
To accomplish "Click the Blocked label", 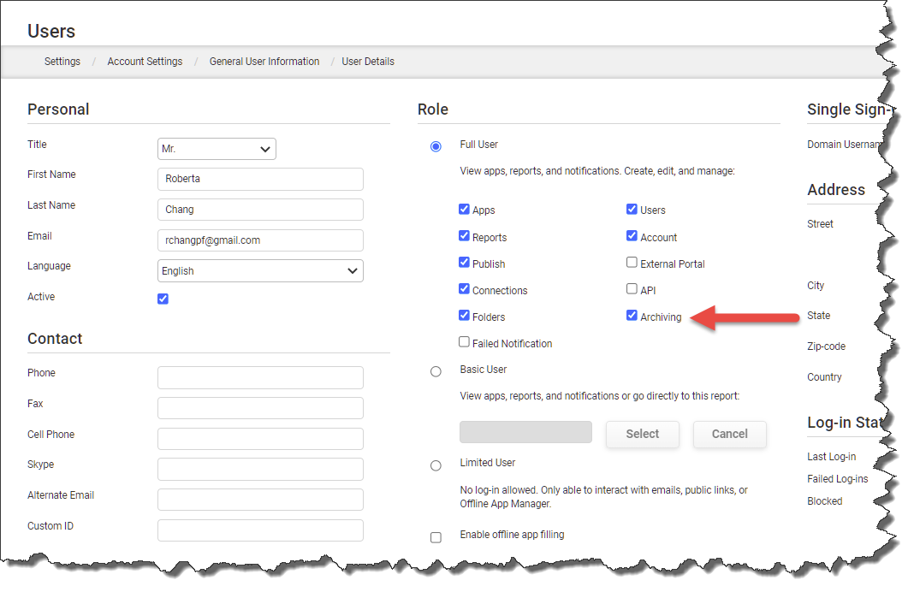I will click(824, 501).
